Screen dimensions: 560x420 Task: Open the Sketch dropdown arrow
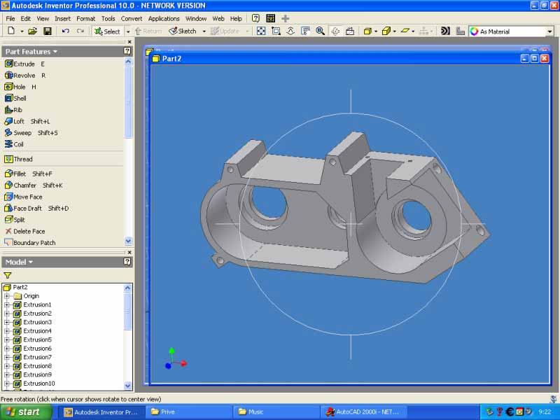(204, 31)
